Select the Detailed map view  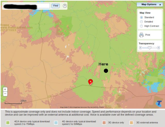pos(141,22)
